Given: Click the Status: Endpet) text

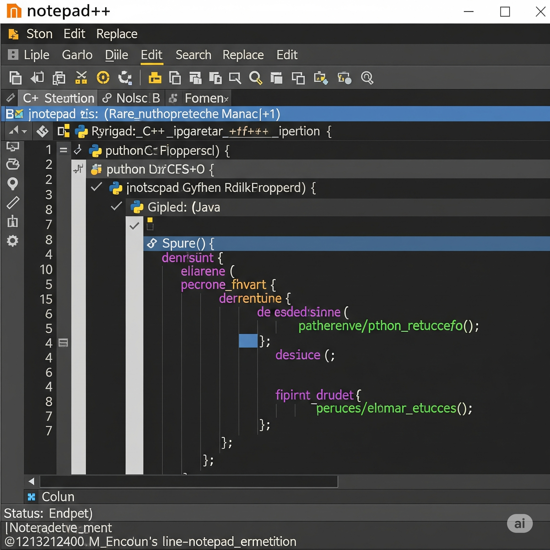Looking at the screenshot, I should point(48,513).
